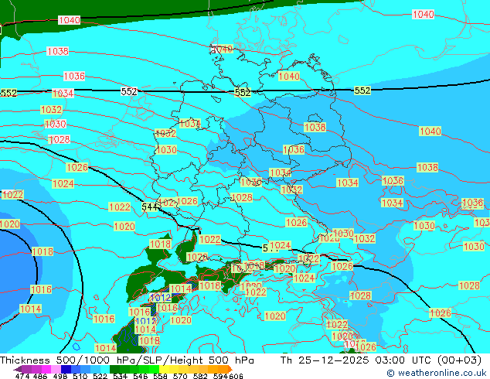490x379 pixels.
Task: Click the purple arrow at the legend start
Action: (17, 370)
